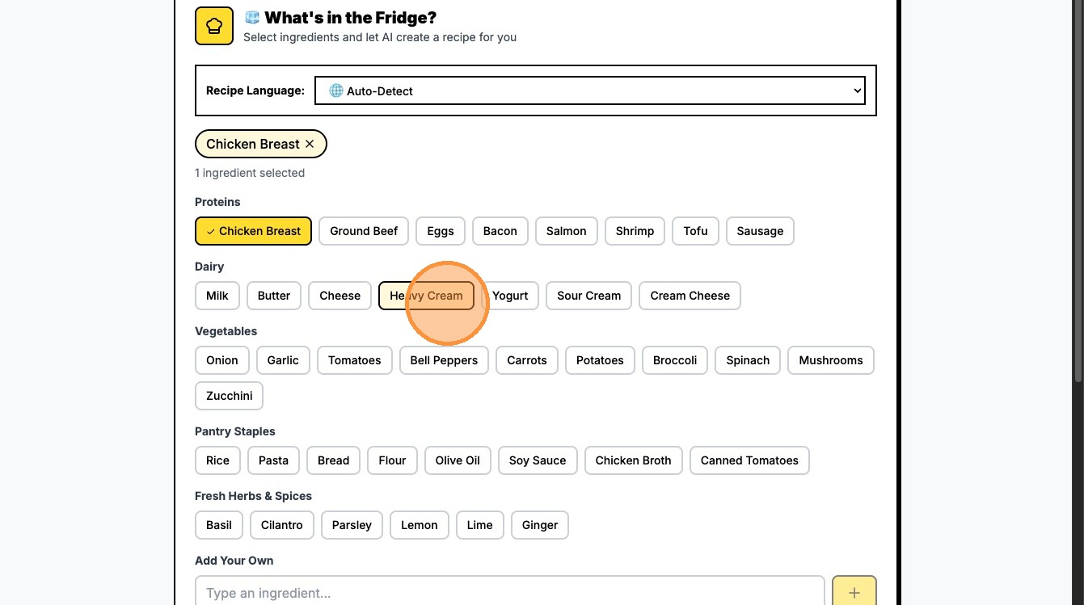Select the Ground Beef chip
The height and width of the screenshot is (605, 1084).
(364, 231)
